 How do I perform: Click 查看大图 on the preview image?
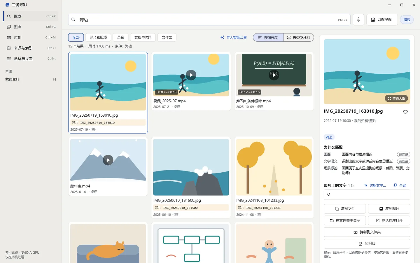(397, 99)
